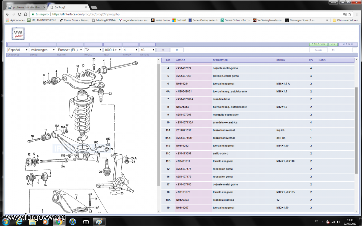This screenshot has height=226, width=362.
Task: Click the ES language indicator in taskbar
Action: click(317, 221)
